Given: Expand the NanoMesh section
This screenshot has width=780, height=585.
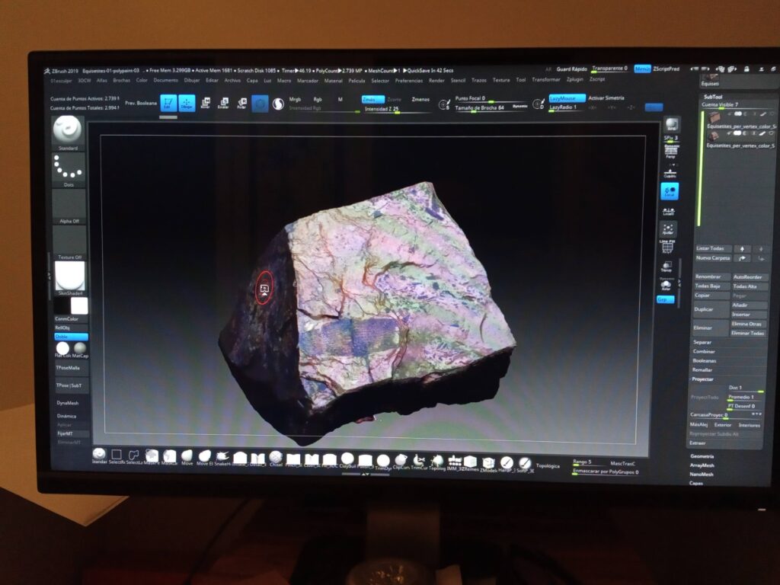Looking at the screenshot, I should [702, 474].
